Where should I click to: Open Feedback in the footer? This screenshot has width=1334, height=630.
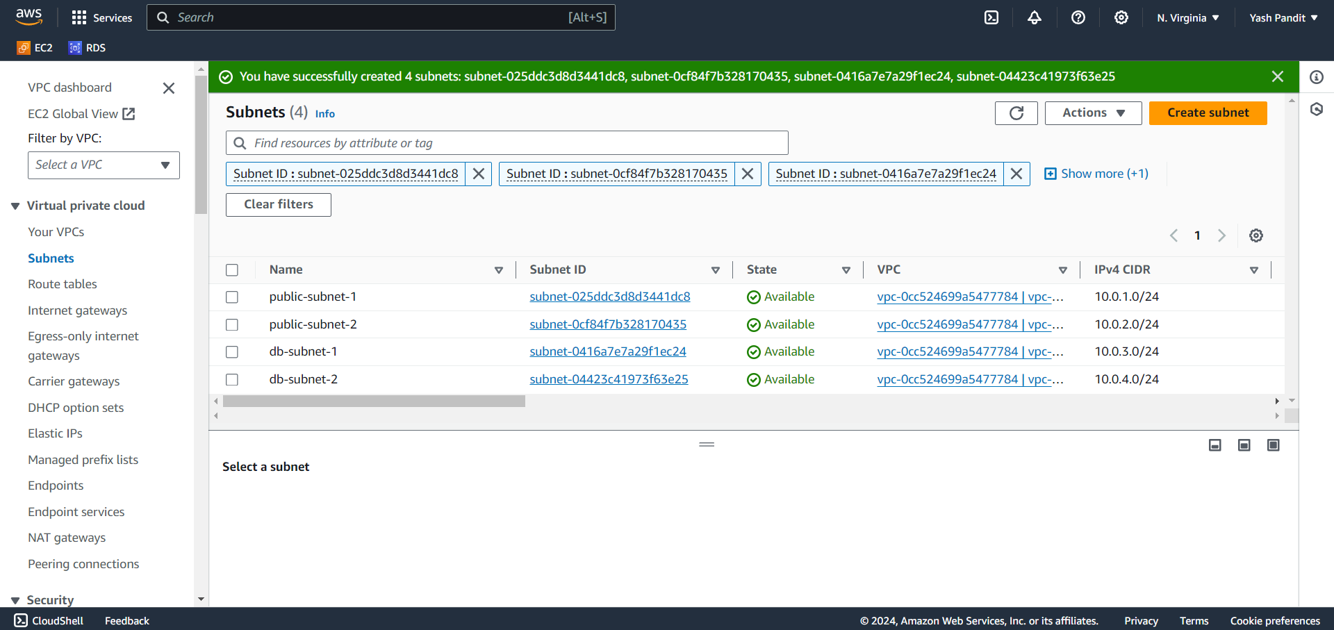(126, 621)
